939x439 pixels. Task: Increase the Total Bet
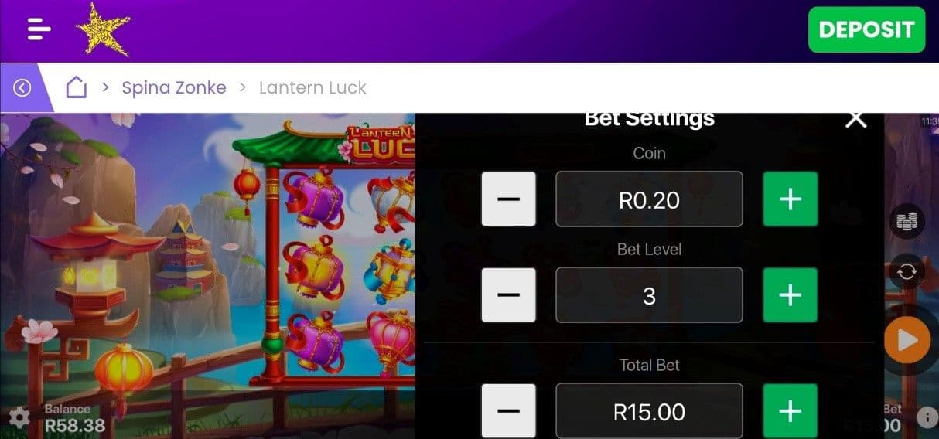click(x=790, y=411)
